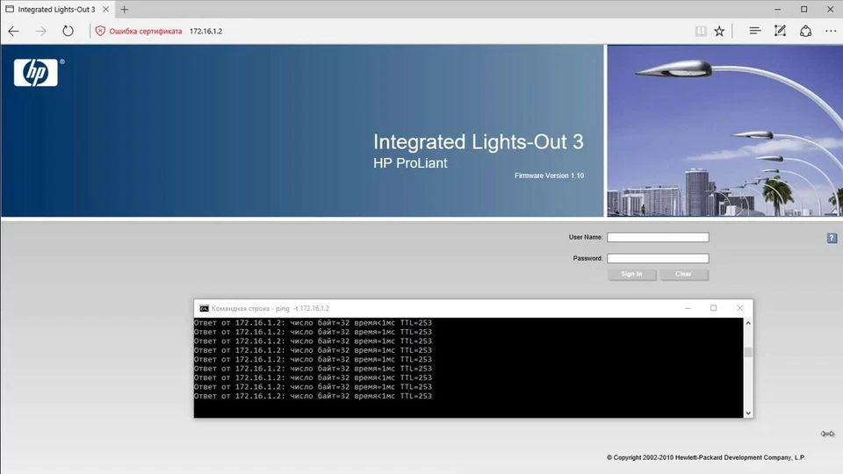The height and width of the screenshot is (474, 843).
Task: Minimize the command prompt window
Action: [688, 308]
